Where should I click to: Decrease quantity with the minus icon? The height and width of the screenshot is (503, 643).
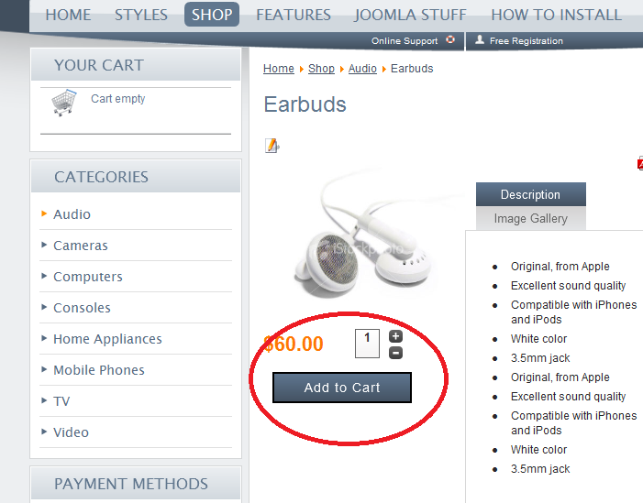395,353
